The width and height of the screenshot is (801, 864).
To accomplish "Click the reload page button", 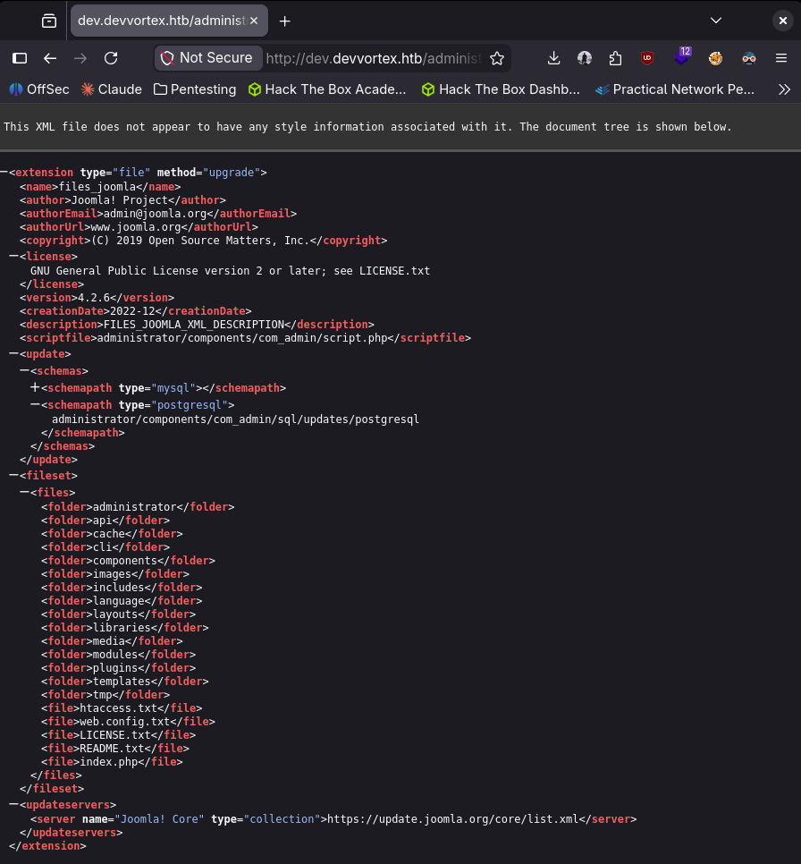I will [111, 58].
